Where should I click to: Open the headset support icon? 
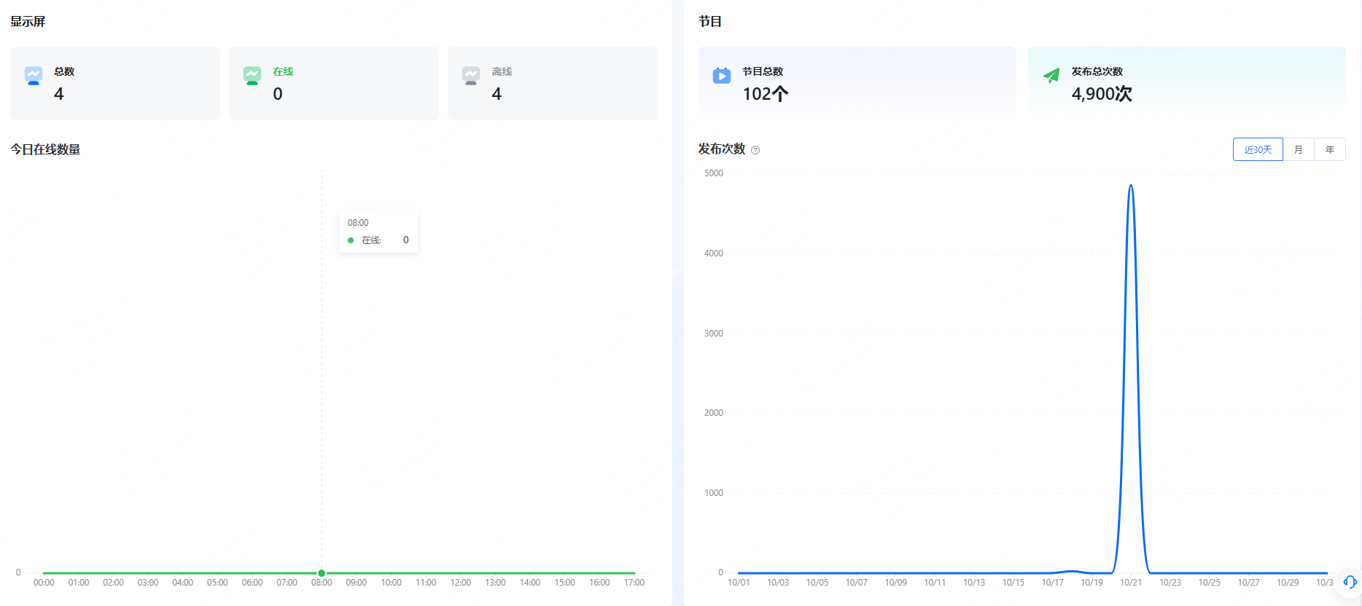(x=1350, y=582)
